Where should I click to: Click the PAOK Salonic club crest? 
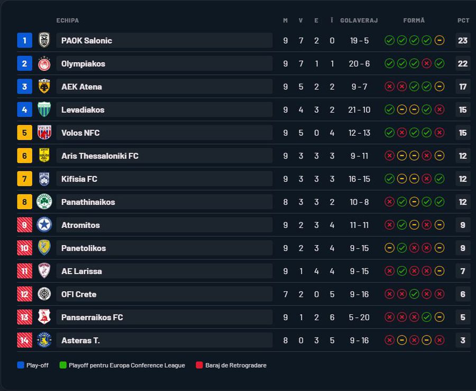click(44, 40)
